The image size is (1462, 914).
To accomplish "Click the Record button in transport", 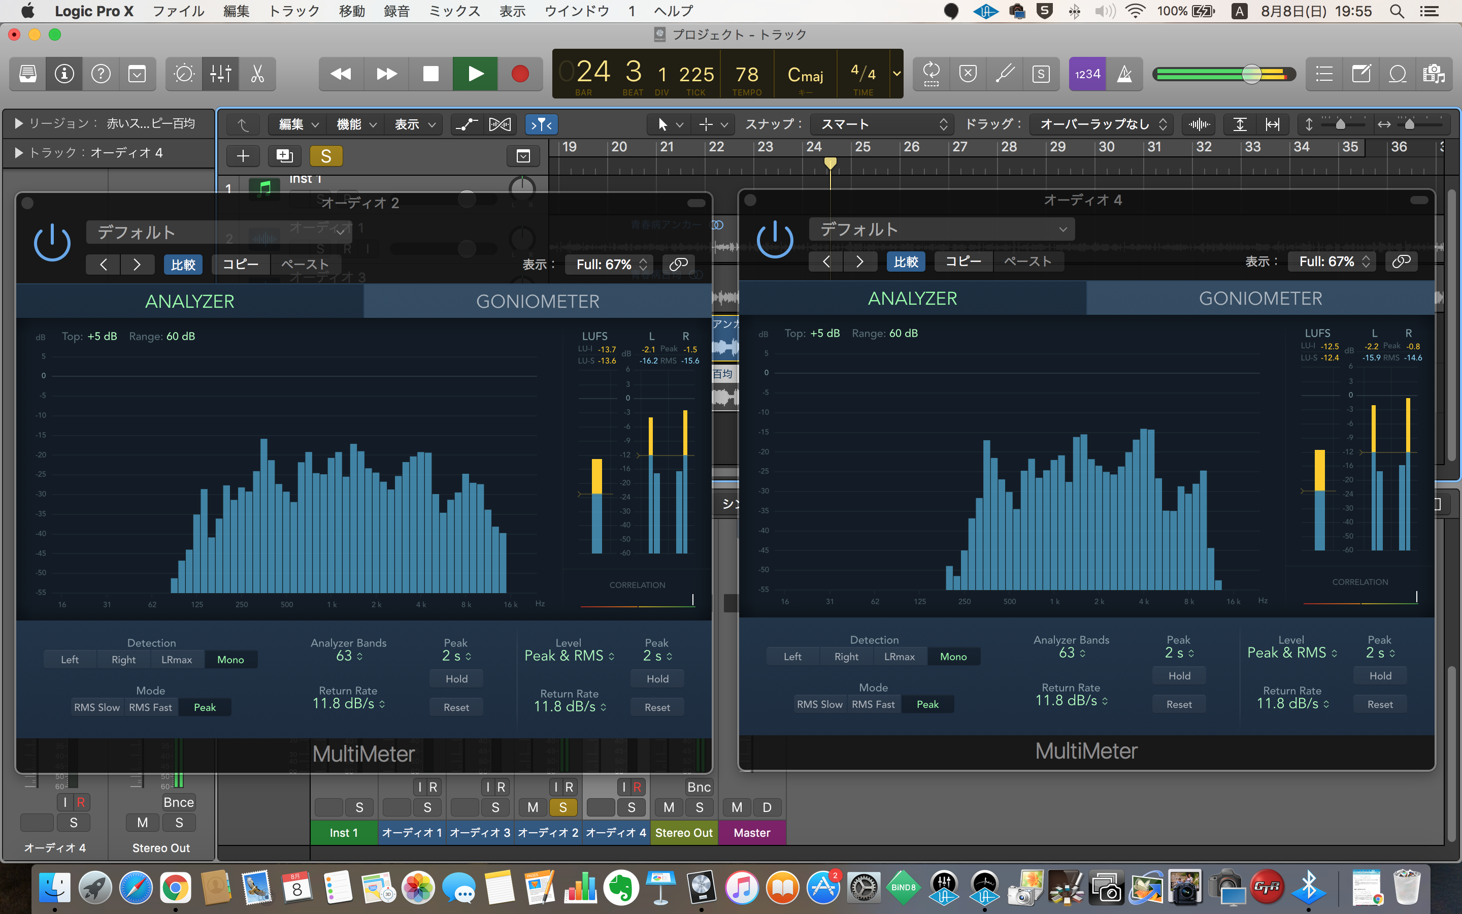I will (519, 74).
